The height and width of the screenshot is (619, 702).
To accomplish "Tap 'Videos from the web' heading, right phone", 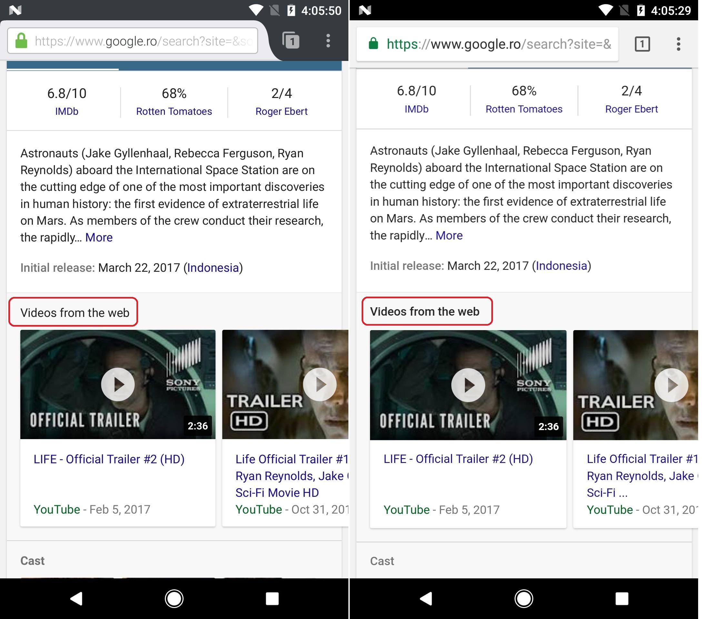I will coord(425,311).
